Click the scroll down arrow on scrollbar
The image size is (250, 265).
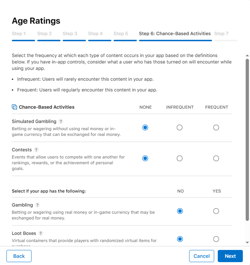point(247,242)
